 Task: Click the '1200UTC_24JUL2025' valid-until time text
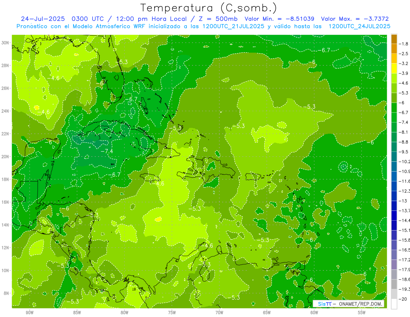359,26
